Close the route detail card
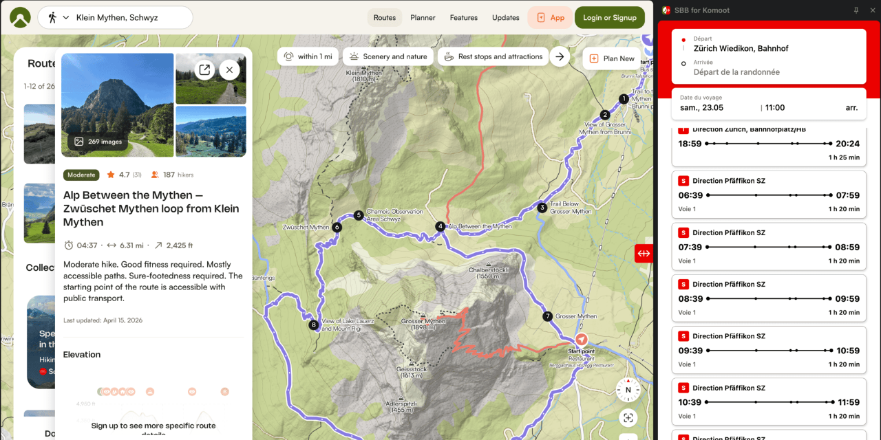This screenshot has width=881, height=440. coord(229,69)
